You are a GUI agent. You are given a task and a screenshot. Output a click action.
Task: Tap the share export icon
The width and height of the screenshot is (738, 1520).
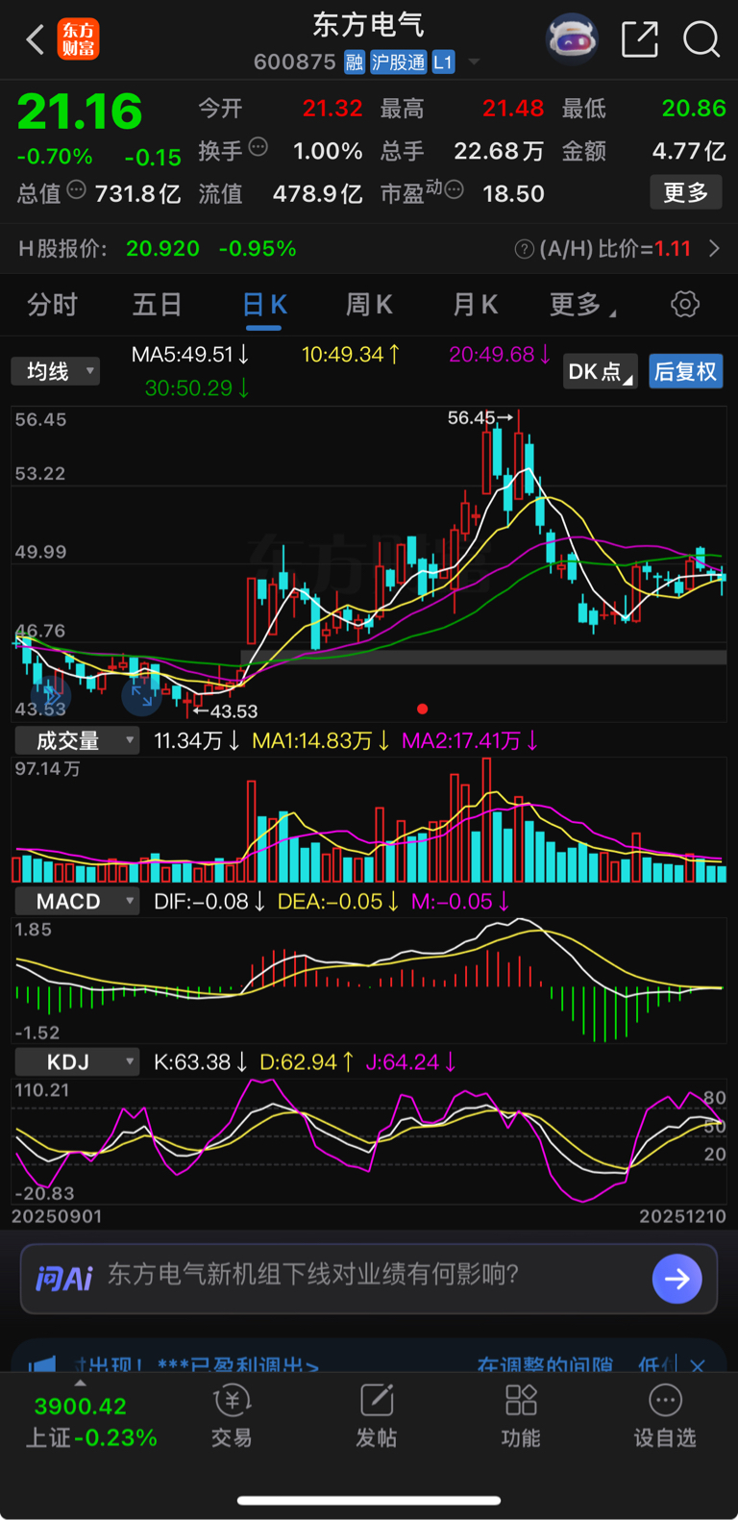[640, 39]
